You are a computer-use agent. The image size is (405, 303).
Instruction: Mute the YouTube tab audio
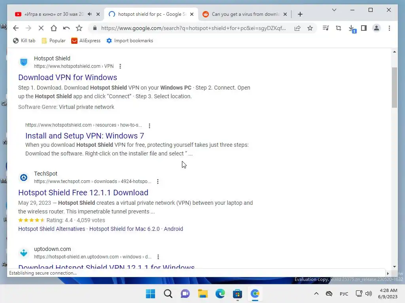tap(90, 14)
